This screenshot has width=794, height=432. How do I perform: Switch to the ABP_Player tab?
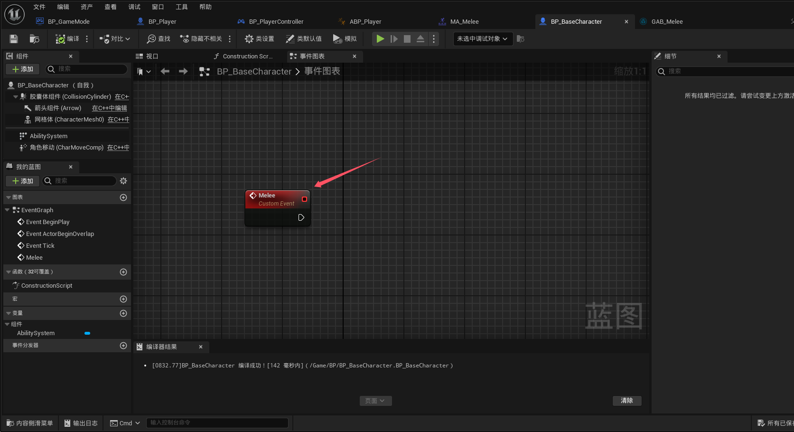pos(365,21)
